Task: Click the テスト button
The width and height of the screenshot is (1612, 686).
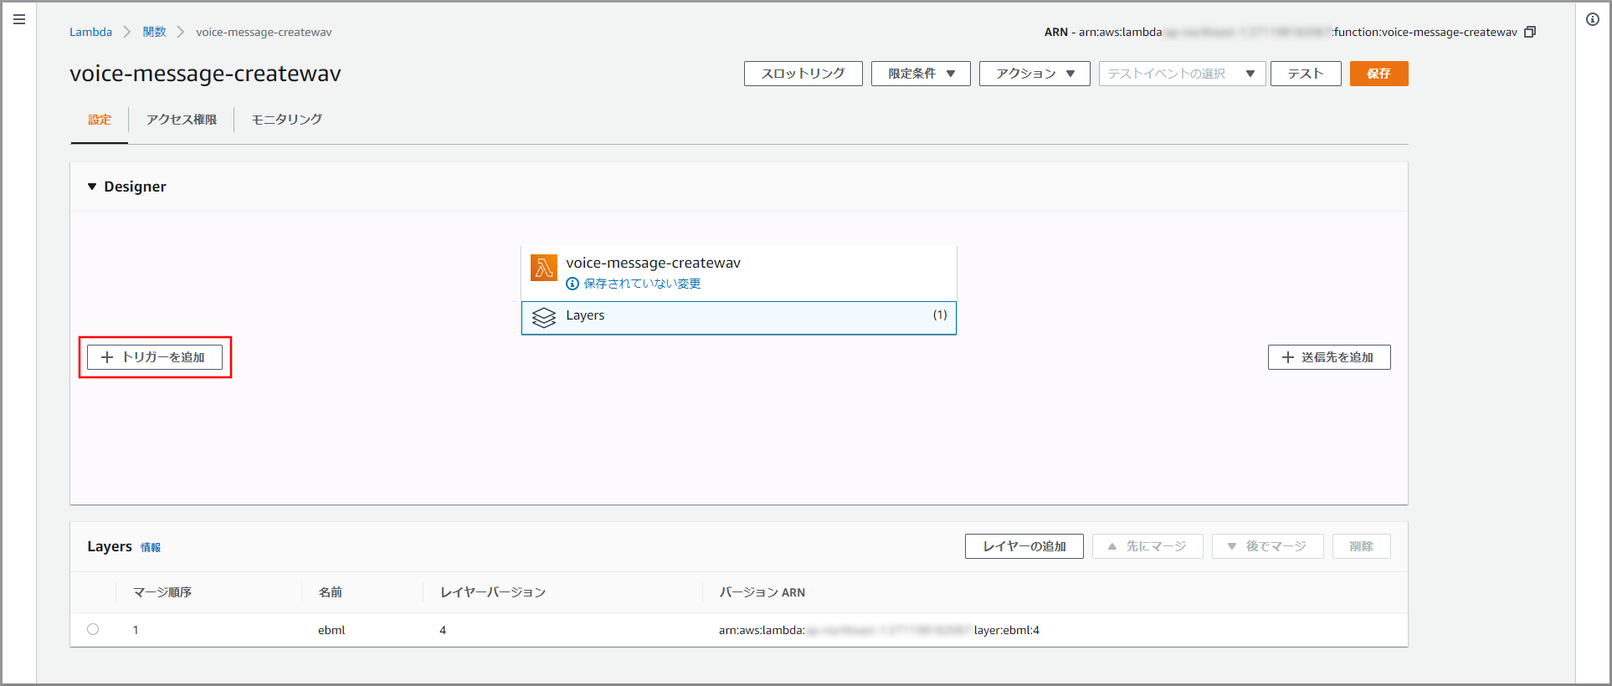Action: [x=1306, y=74]
